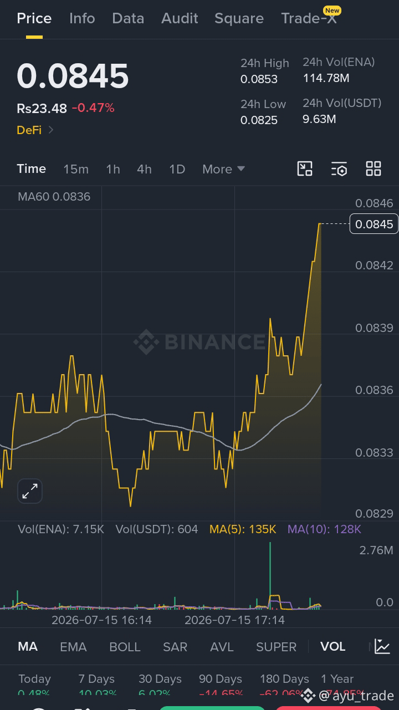The width and height of the screenshot is (399, 710).
Task: Tap the -0.47% price change
Action: (93, 108)
